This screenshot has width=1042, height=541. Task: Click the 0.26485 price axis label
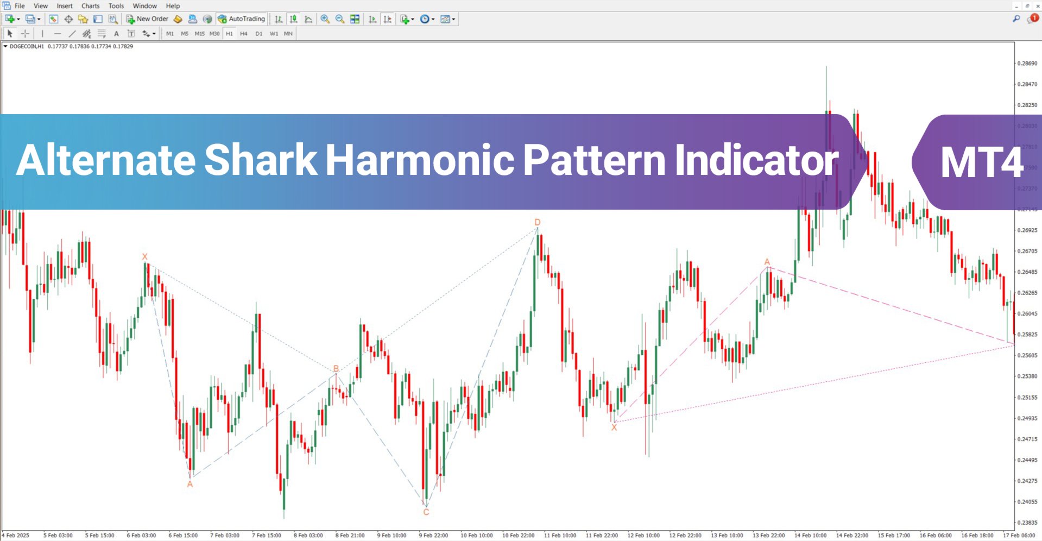pyautogui.click(x=1027, y=272)
